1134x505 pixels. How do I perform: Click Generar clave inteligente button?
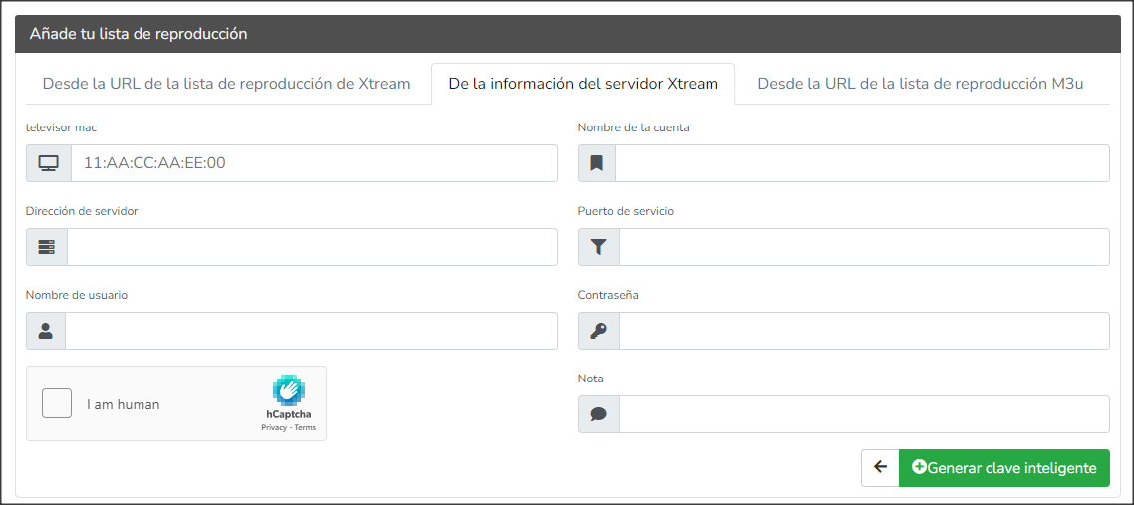1003,467
